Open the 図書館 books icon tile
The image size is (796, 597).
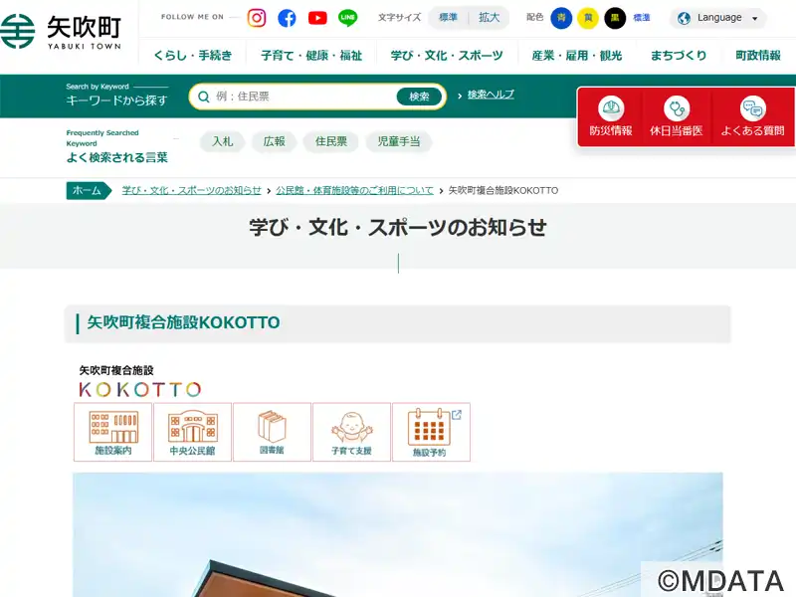[272, 432]
